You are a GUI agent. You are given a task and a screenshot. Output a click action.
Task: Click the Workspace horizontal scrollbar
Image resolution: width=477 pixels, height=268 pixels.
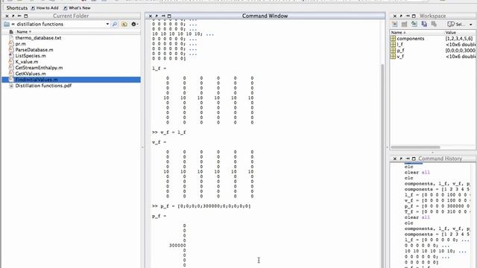(x=415, y=147)
